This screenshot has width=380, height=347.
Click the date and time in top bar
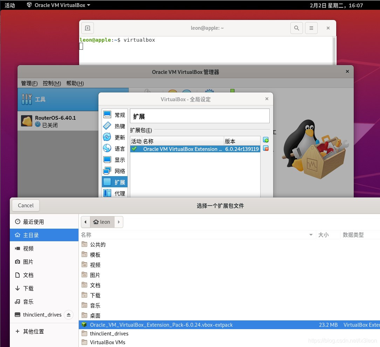(x=336, y=5)
